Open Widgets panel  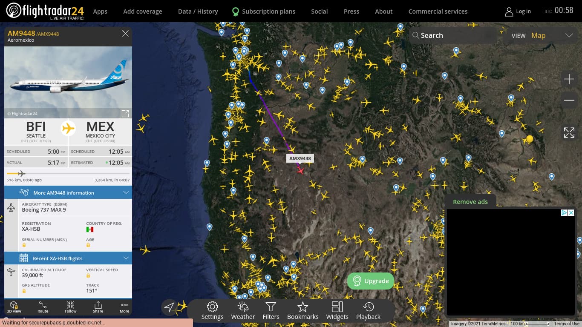click(x=337, y=310)
